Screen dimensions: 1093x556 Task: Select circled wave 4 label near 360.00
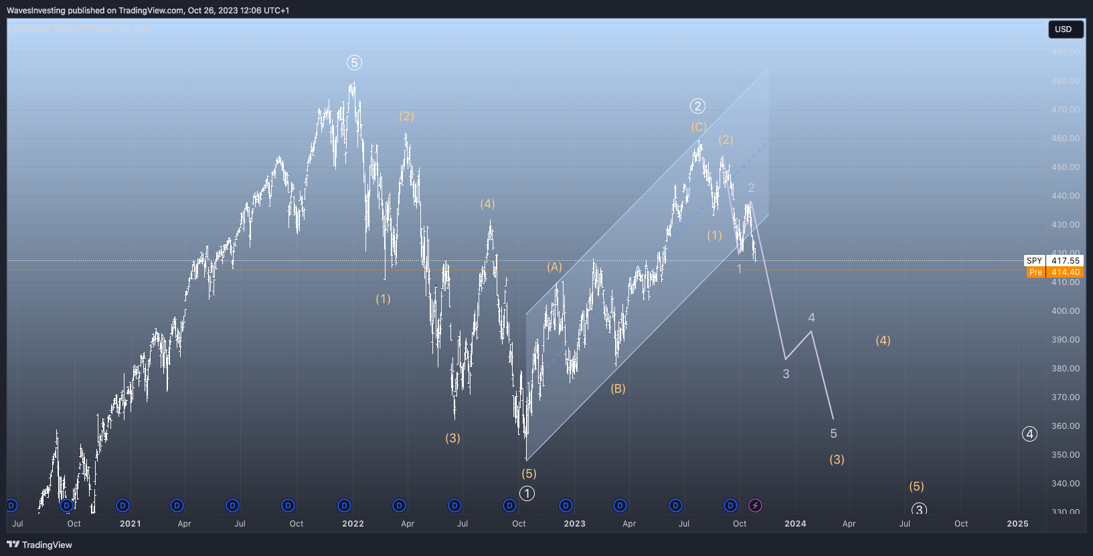click(x=1030, y=434)
